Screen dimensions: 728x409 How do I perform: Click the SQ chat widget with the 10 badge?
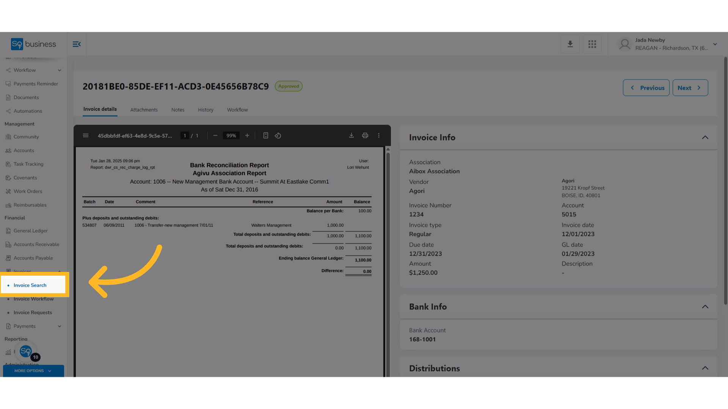coord(26,352)
